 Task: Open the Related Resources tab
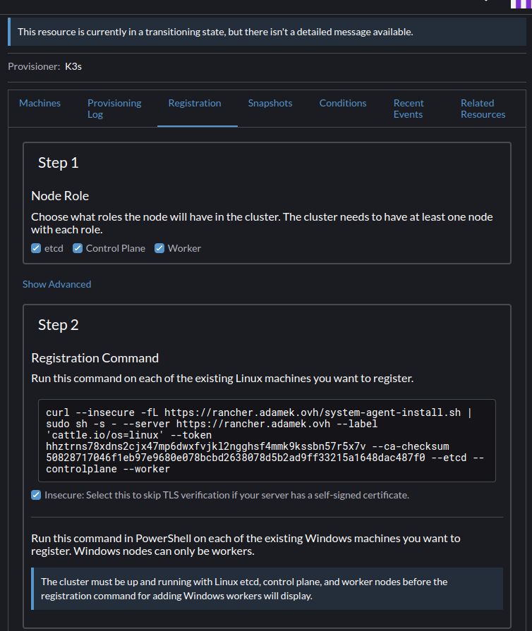(x=483, y=109)
